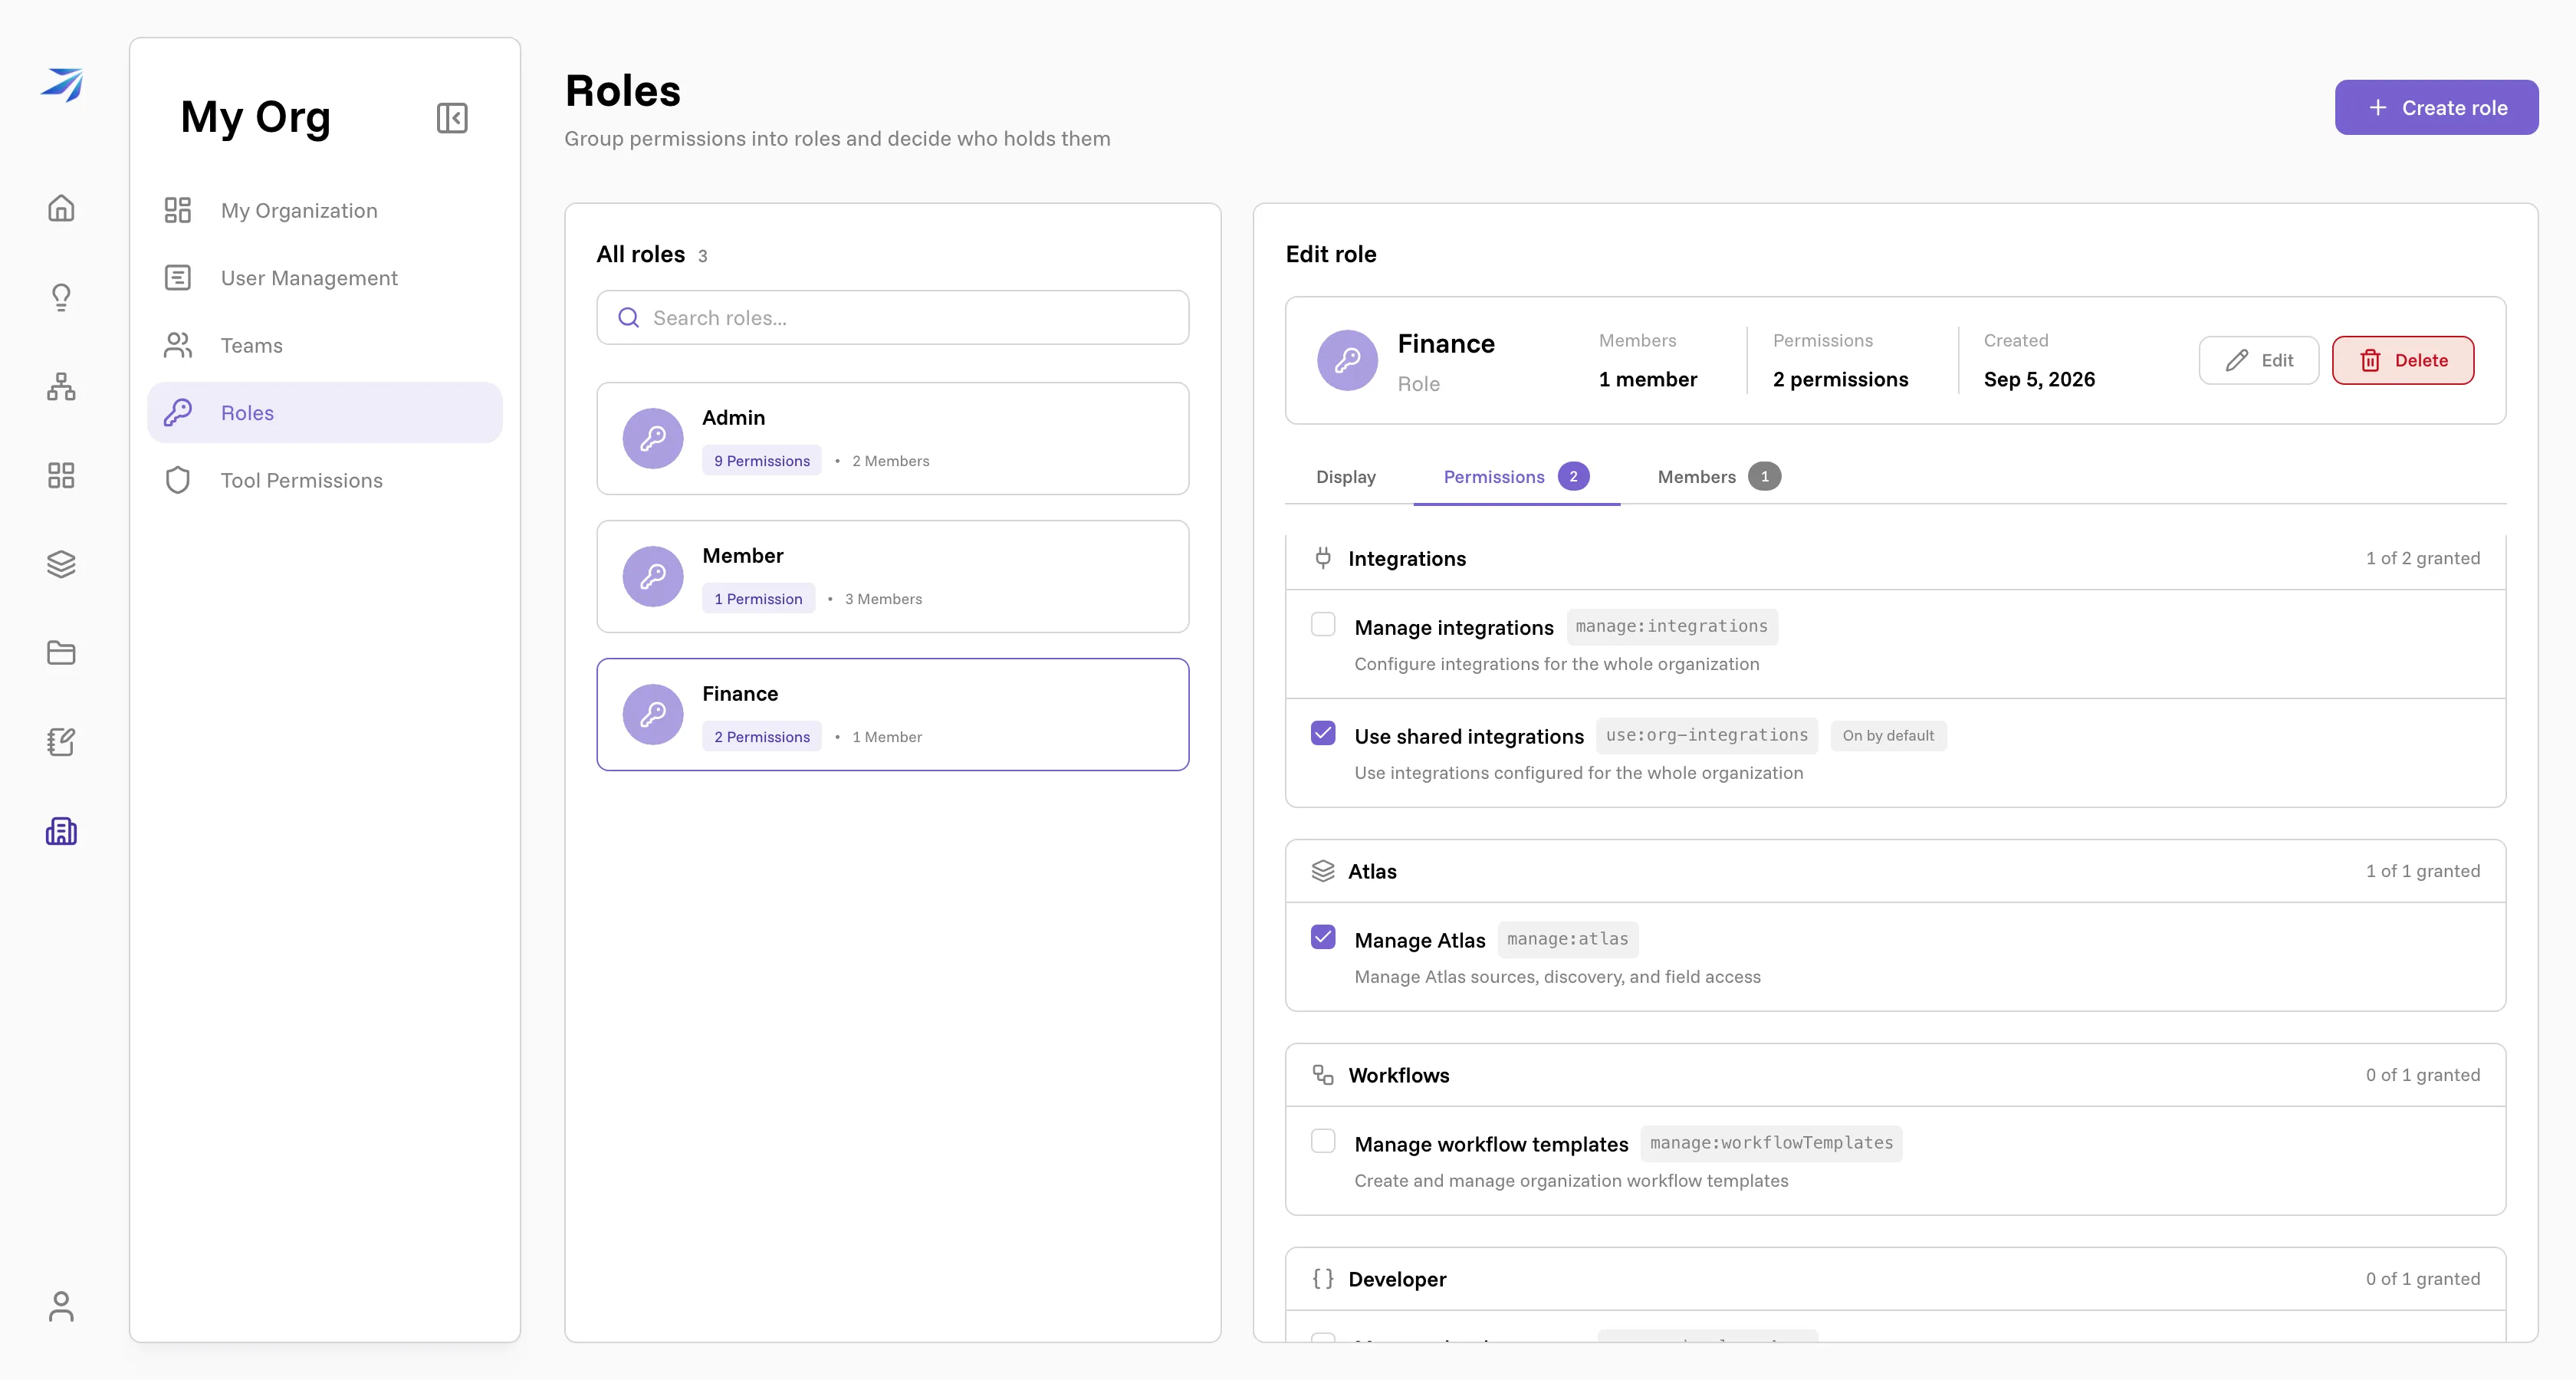
Task: Uncheck the Manage Atlas permission
Action: [1323, 937]
